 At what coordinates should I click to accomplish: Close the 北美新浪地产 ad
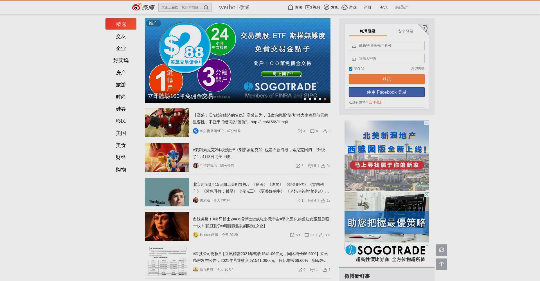pos(426,123)
